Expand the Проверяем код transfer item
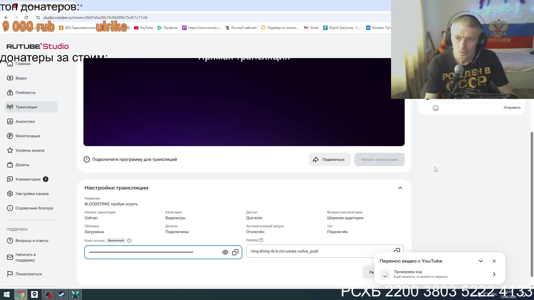The height and width of the screenshot is (300, 534). [x=494, y=274]
